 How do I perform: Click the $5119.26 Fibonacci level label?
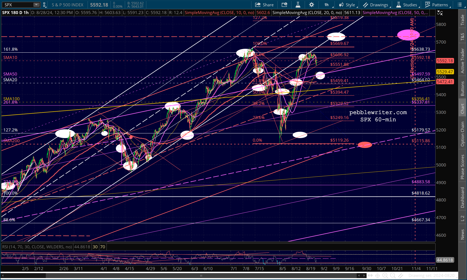(340, 140)
